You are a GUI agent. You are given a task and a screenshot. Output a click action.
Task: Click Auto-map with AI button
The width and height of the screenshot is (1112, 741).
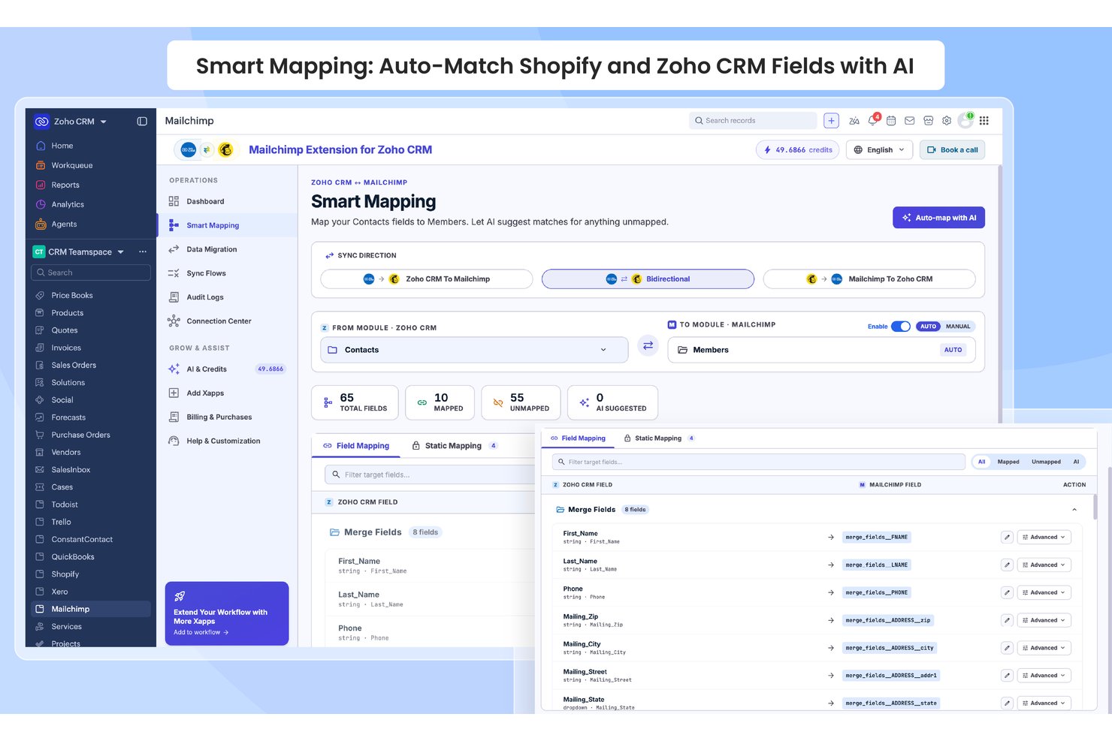pyautogui.click(x=938, y=218)
